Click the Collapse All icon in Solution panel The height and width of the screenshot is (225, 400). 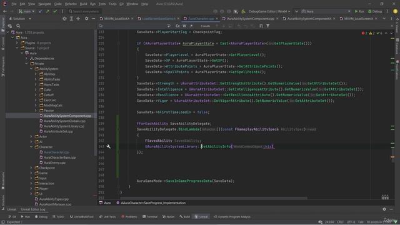pyautogui.click(x=78, y=19)
